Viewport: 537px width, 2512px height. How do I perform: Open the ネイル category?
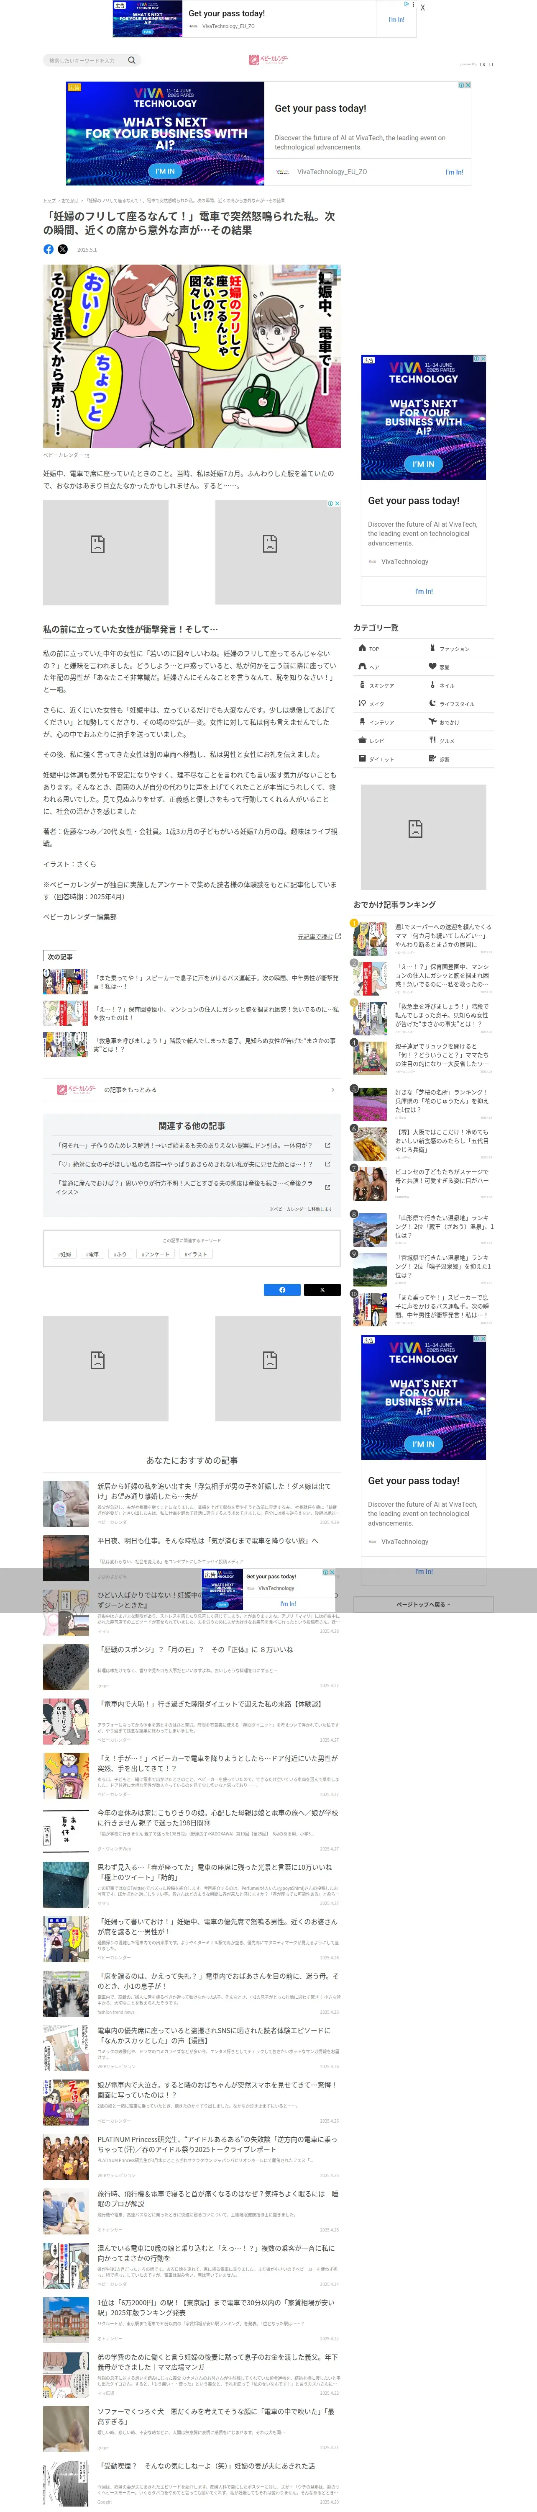(459, 685)
